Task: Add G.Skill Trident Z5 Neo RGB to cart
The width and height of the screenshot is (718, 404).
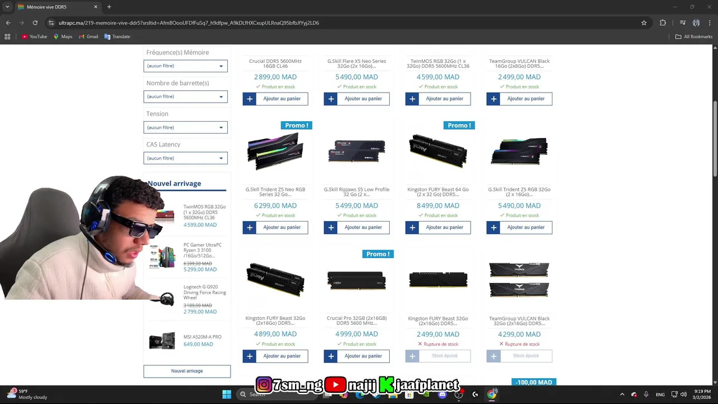Action: click(275, 227)
